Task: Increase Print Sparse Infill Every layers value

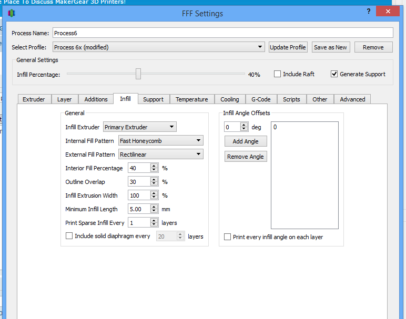Action: click(x=154, y=221)
